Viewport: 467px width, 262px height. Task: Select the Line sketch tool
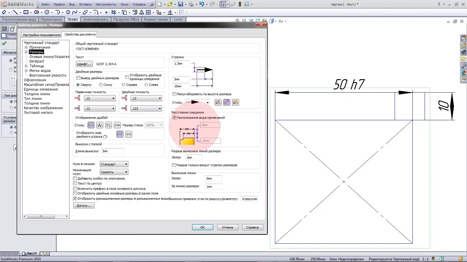point(15,12)
